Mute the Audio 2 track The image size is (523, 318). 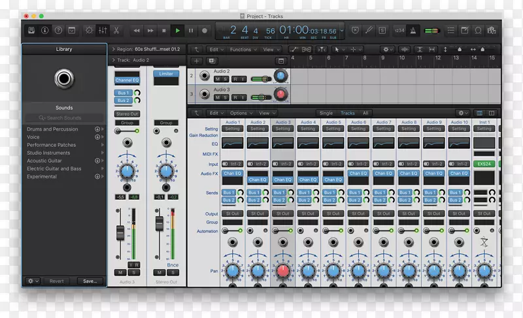click(217, 79)
